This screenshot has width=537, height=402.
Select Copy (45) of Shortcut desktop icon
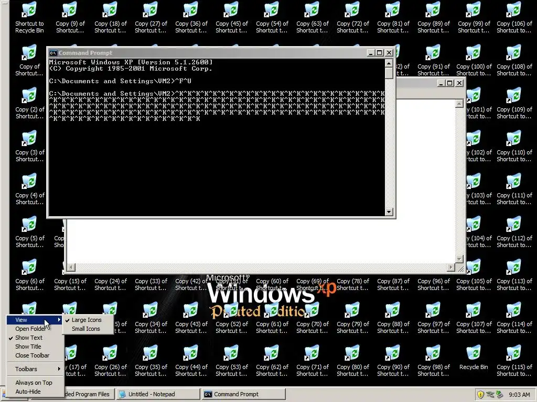231,17
